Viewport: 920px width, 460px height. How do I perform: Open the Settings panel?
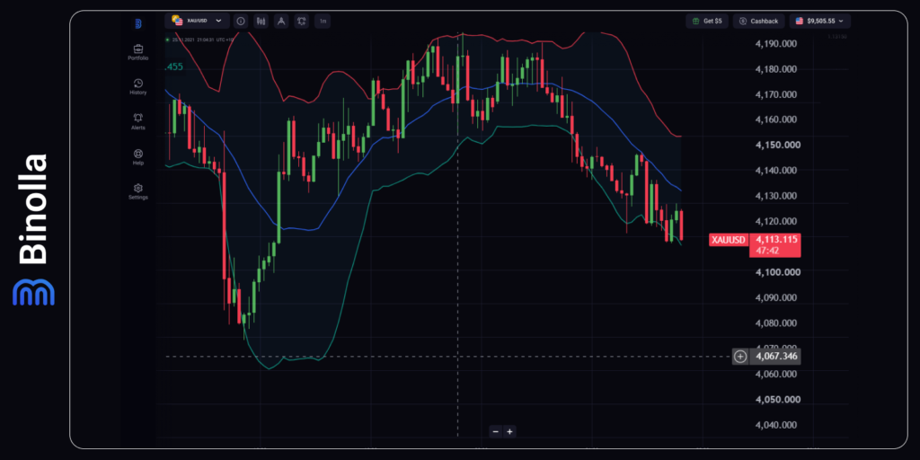point(137,191)
